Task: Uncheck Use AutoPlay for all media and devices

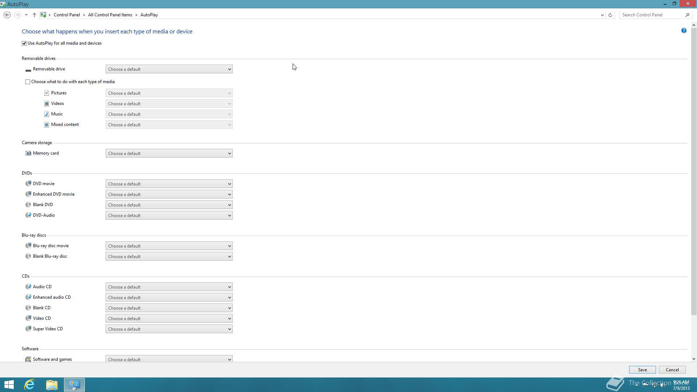Action: pos(24,43)
